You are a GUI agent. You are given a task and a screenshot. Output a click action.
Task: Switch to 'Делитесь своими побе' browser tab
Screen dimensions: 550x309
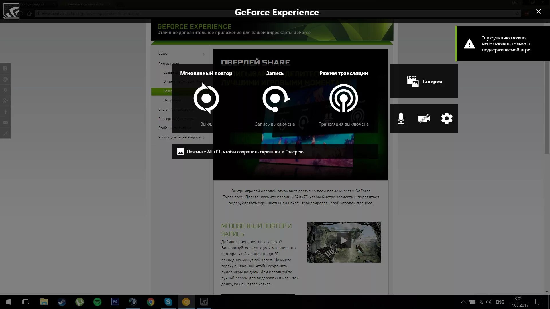[x=85, y=4]
